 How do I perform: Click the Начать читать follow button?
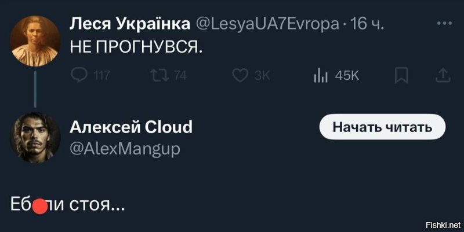pyautogui.click(x=382, y=127)
